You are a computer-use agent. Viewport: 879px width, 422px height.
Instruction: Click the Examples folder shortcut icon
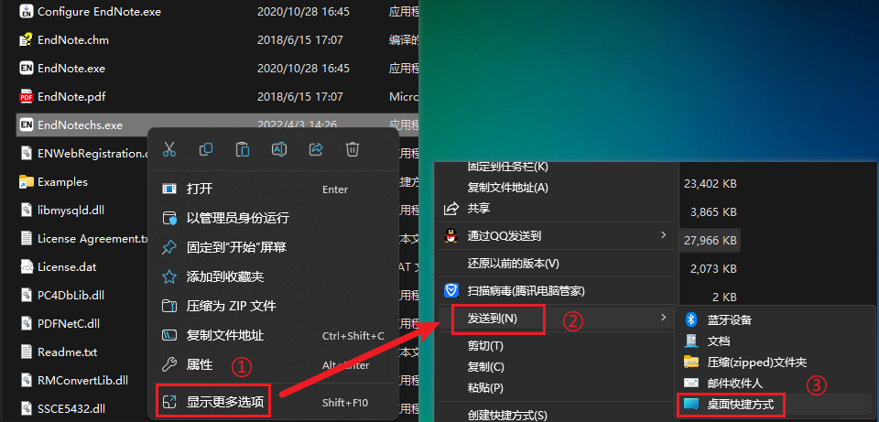pyautogui.click(x=26, y=181)
